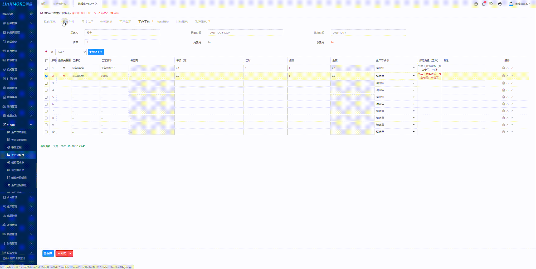Open row 1 生产节点 dropdown
The height and width of the screenshot is (269, 536).
click(395, 68)
